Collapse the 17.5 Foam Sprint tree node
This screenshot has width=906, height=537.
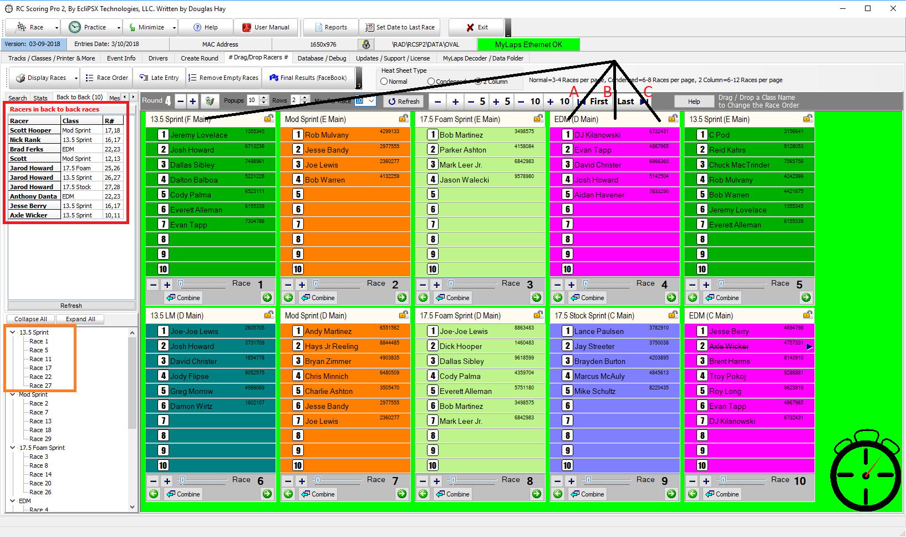pyautogui.click(x=13, y=448)
